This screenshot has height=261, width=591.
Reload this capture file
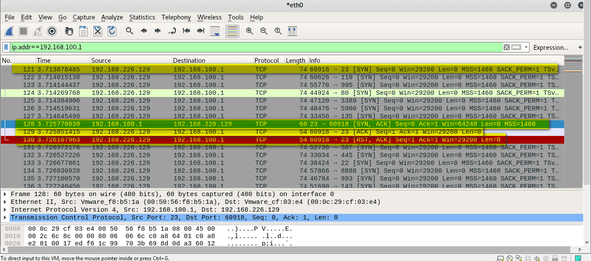[111, 31]
